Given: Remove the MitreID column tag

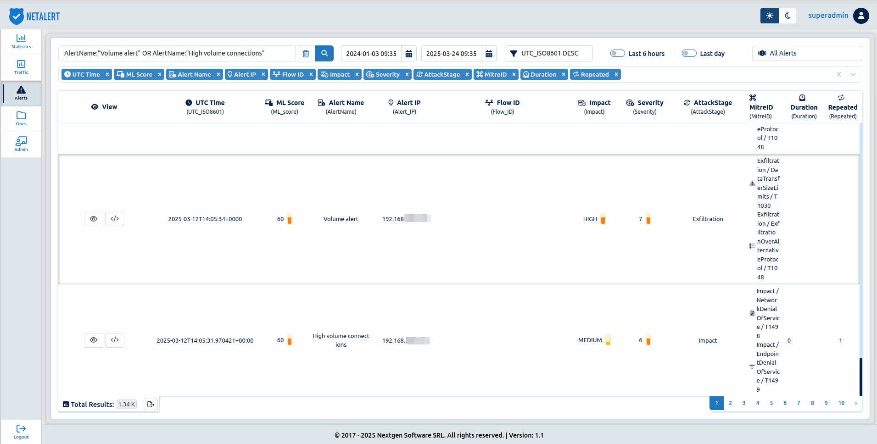Looking at the screenshot, I should click(x=514, y=74).
